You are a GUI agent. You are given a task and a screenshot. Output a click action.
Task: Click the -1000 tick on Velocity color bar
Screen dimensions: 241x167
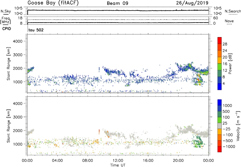click(x=229, y=147)
